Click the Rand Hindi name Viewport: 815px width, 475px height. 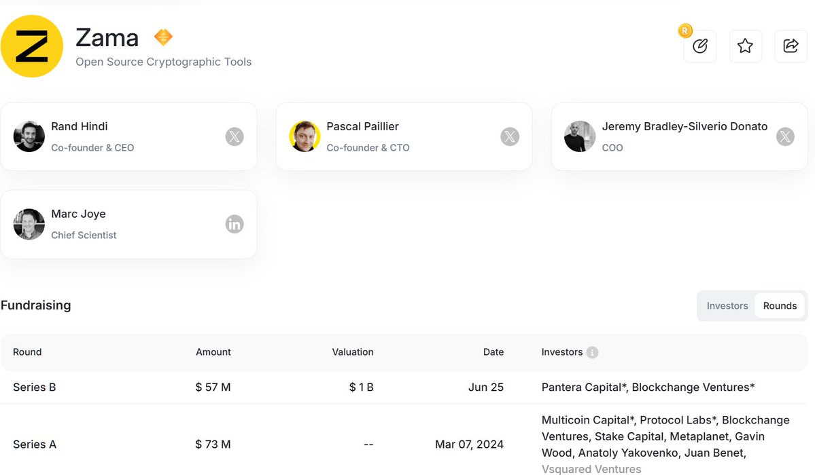(x=80, y=127)
